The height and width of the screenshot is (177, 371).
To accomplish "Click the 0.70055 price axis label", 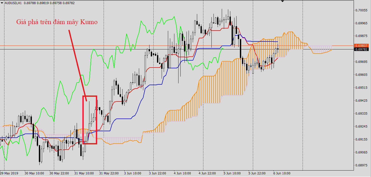I will tap(362, 10).
